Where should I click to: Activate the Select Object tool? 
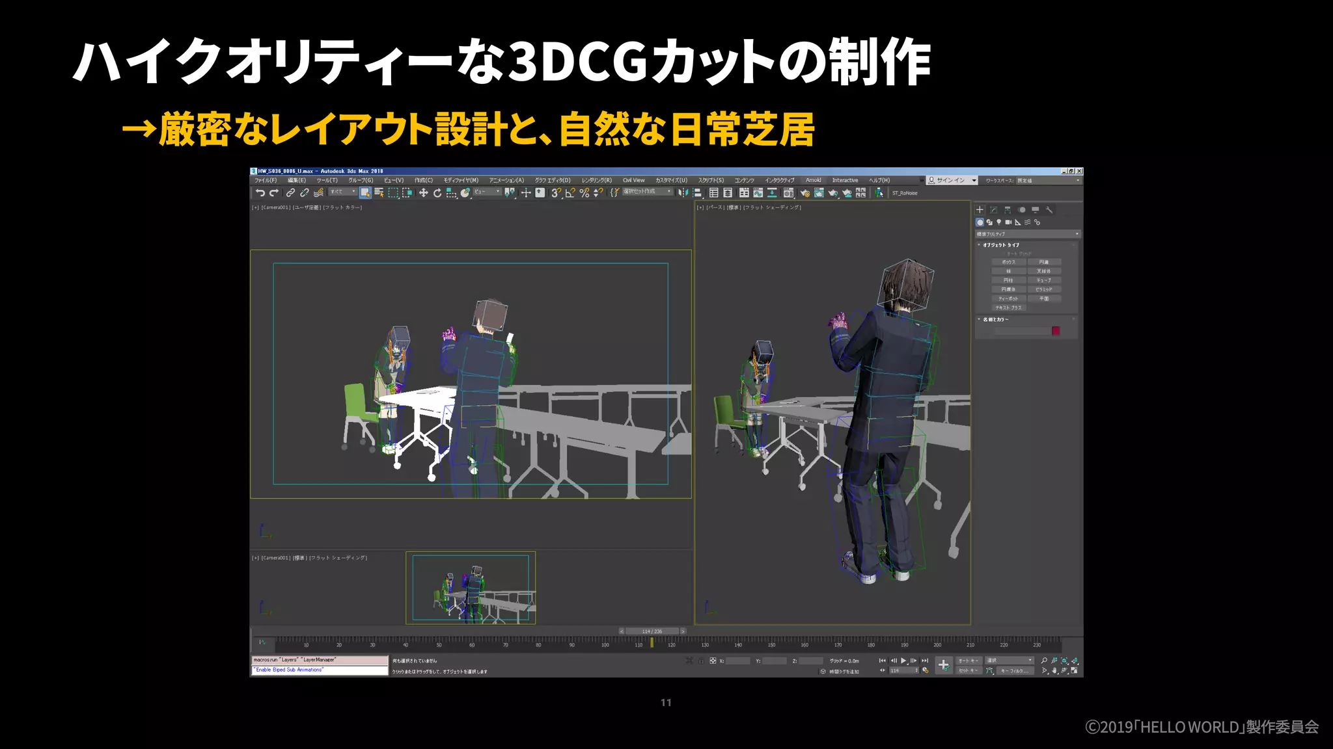pos(365,192)
